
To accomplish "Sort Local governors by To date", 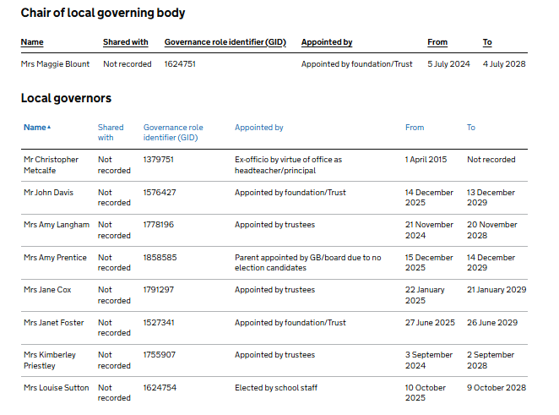I will (470, 128).
